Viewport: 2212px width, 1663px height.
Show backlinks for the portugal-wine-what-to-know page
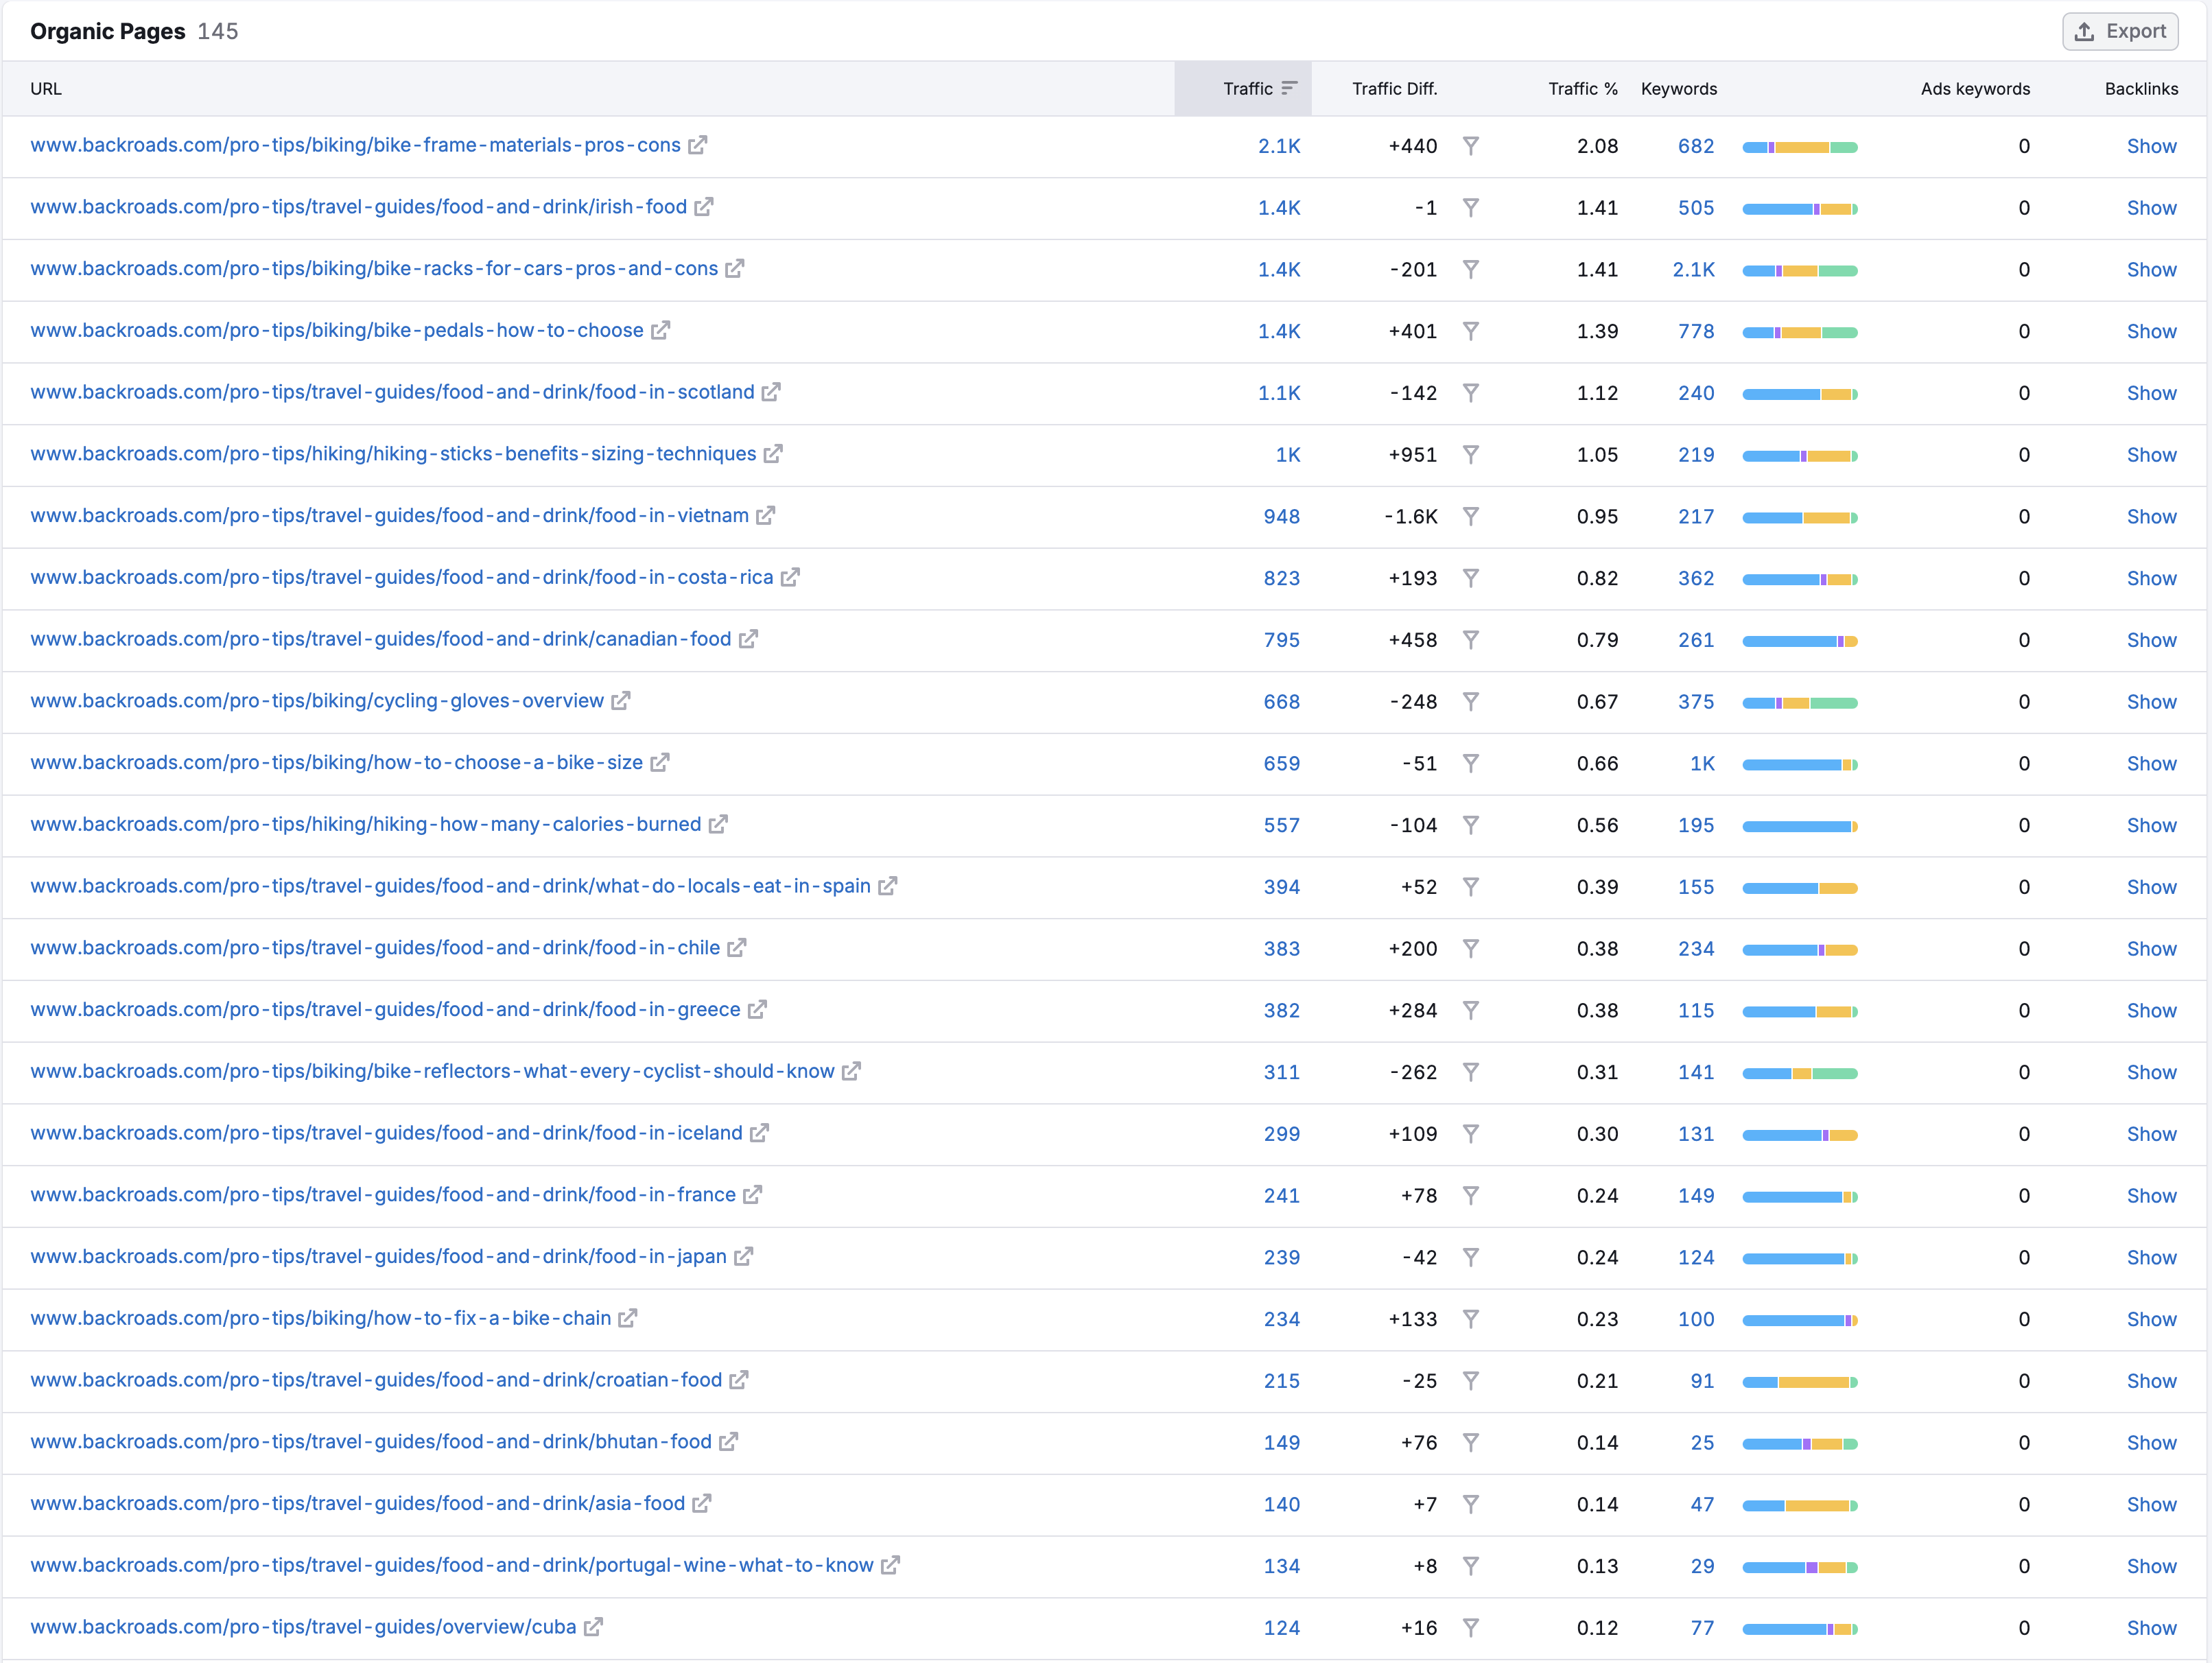coord(2152,1565)
